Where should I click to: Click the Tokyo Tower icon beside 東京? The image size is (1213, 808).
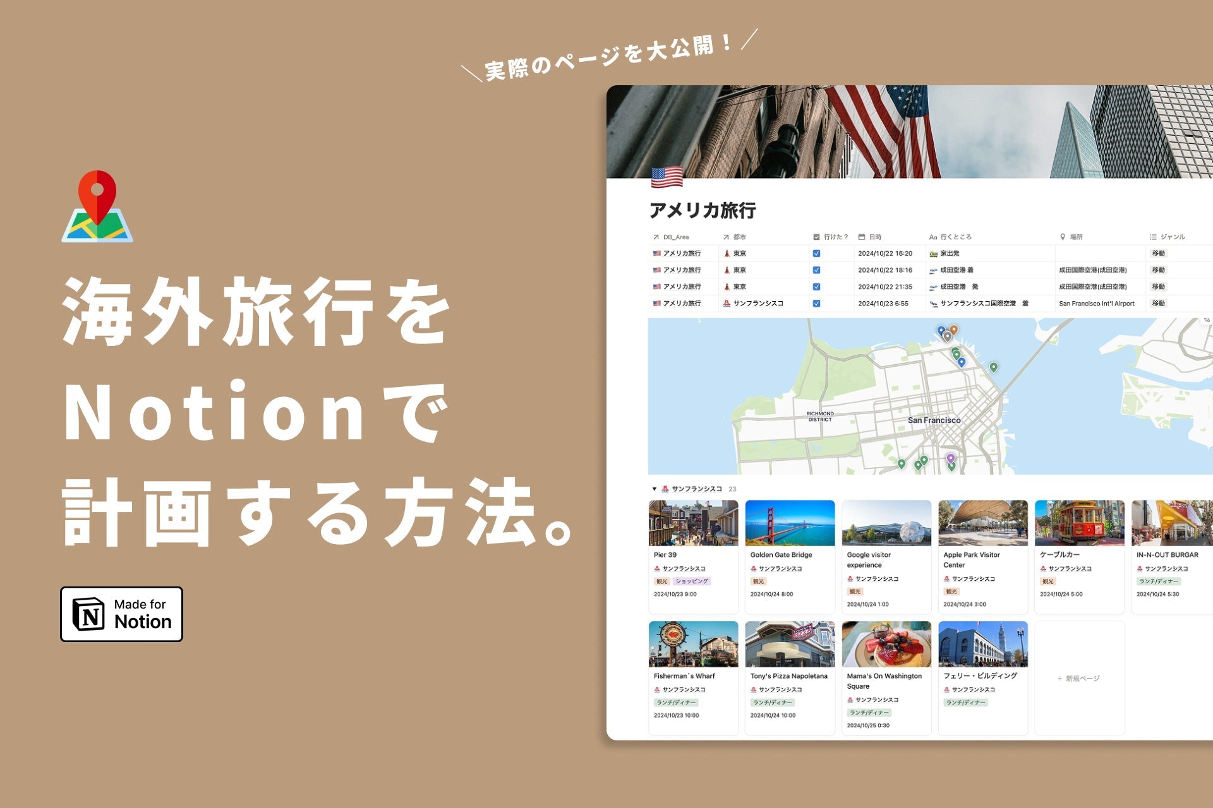coord(728,253)
